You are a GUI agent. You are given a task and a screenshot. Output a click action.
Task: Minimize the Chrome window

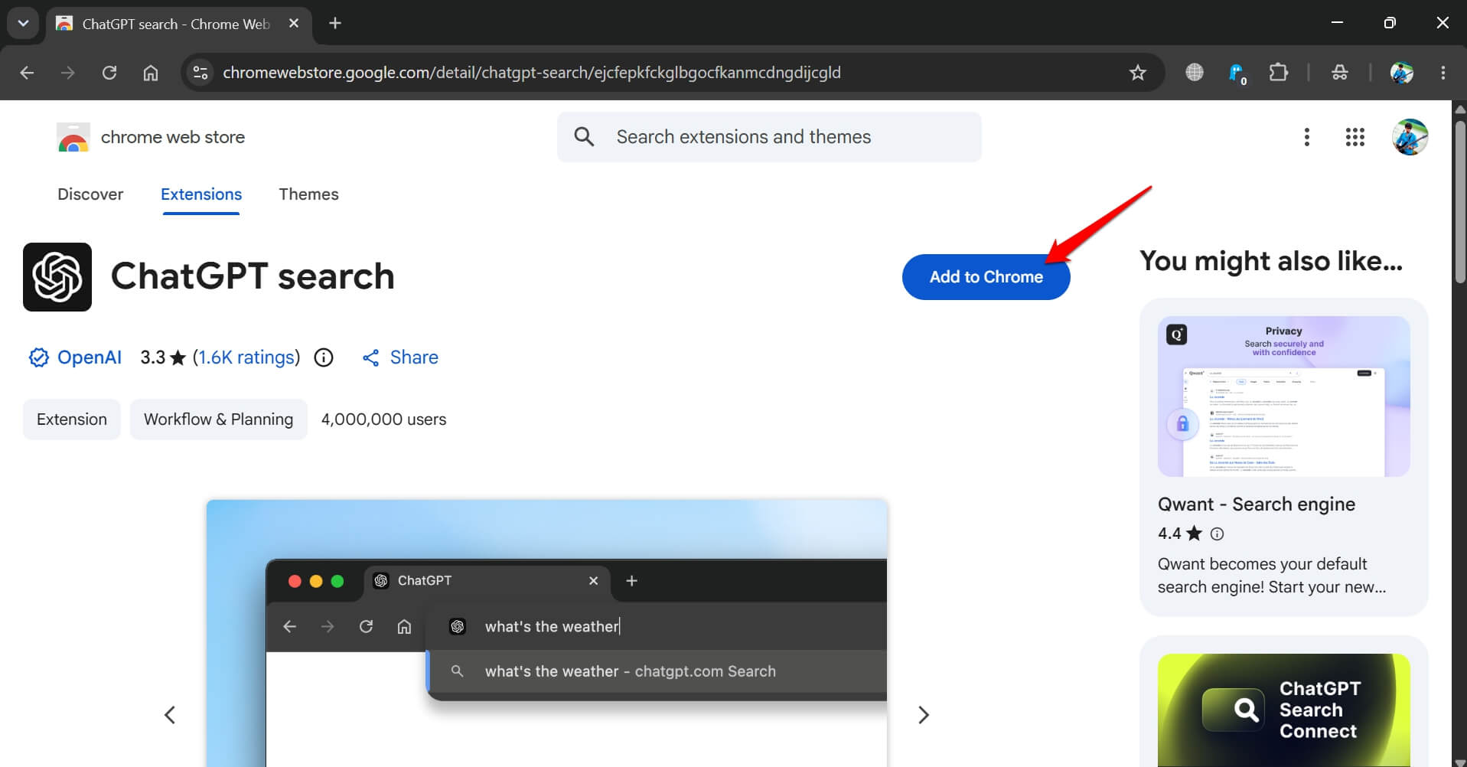[1337, 23]
